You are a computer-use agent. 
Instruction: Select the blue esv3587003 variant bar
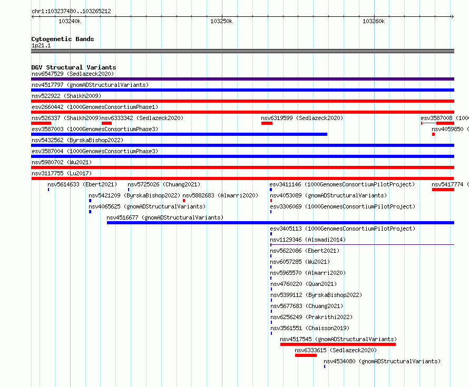tap(179, 134)
